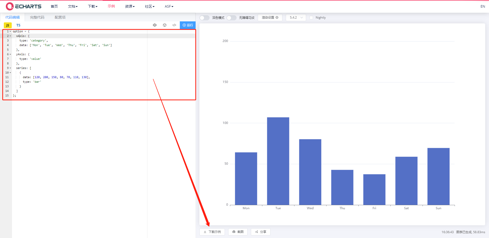The image size is (489, 238).
Task: Click the 200 y-axis label
Action: (225, 41)
